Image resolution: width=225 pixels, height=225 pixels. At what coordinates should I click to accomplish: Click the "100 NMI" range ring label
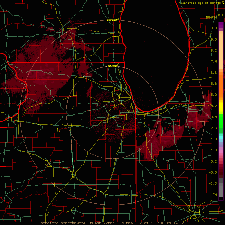pyautogui.click(x=112, y=20)
